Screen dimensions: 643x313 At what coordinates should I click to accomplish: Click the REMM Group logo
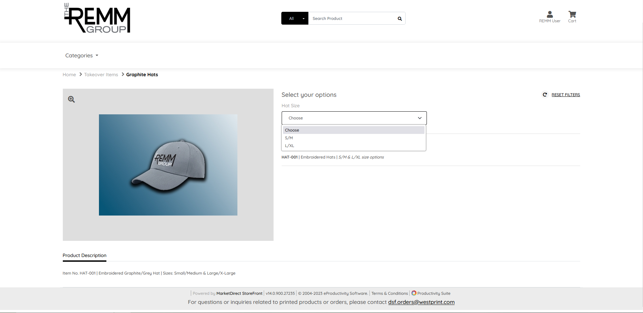(97, 18)
